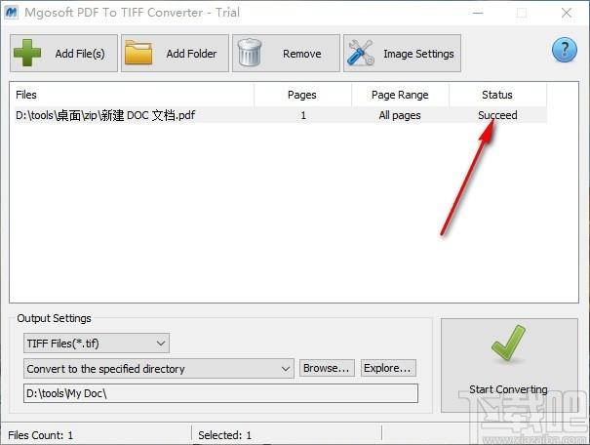Viewport: 590px width, 445px height.
Task: Click the Selected: 1 status text
Action: [224, 435]
